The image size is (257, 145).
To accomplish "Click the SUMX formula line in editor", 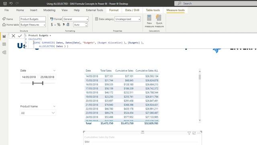I will [88, 43].
